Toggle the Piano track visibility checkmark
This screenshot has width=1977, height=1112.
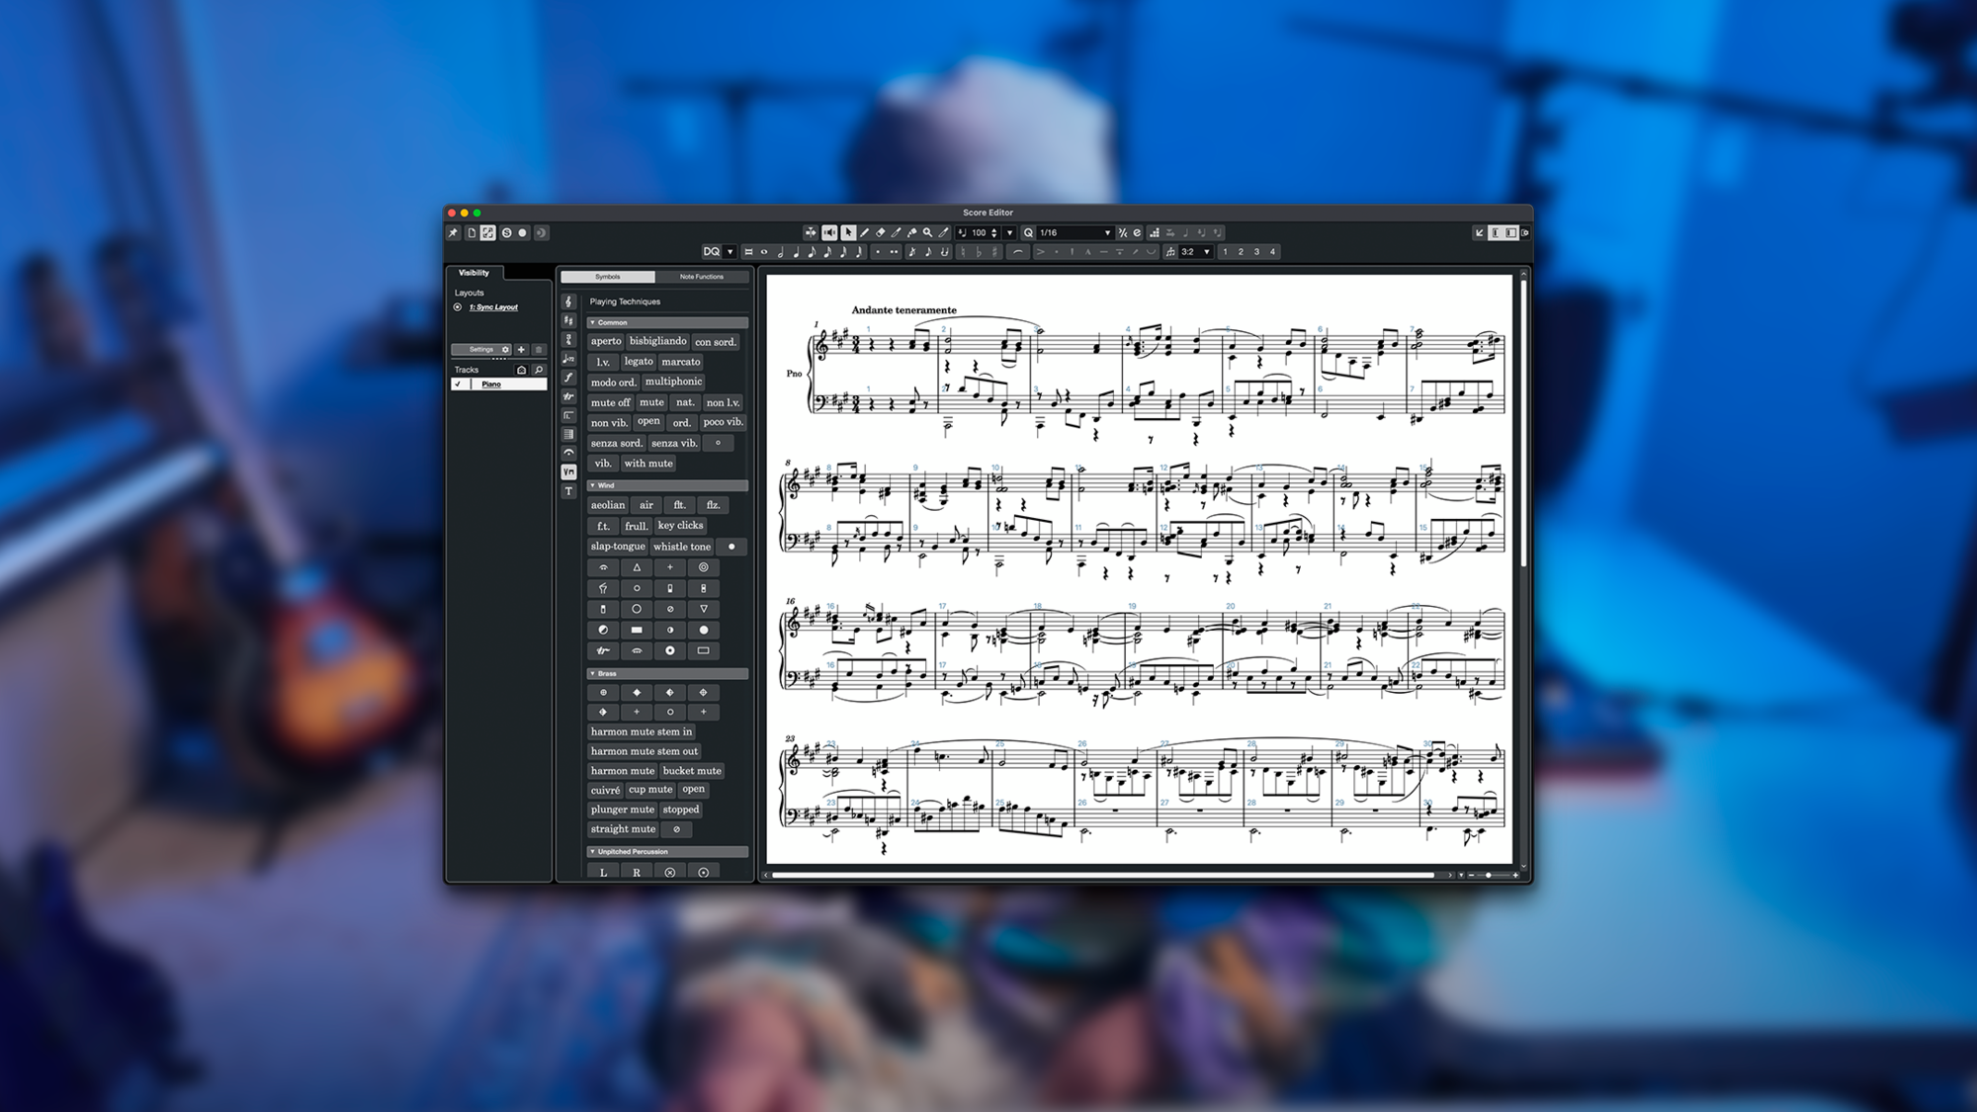(458, 385)
